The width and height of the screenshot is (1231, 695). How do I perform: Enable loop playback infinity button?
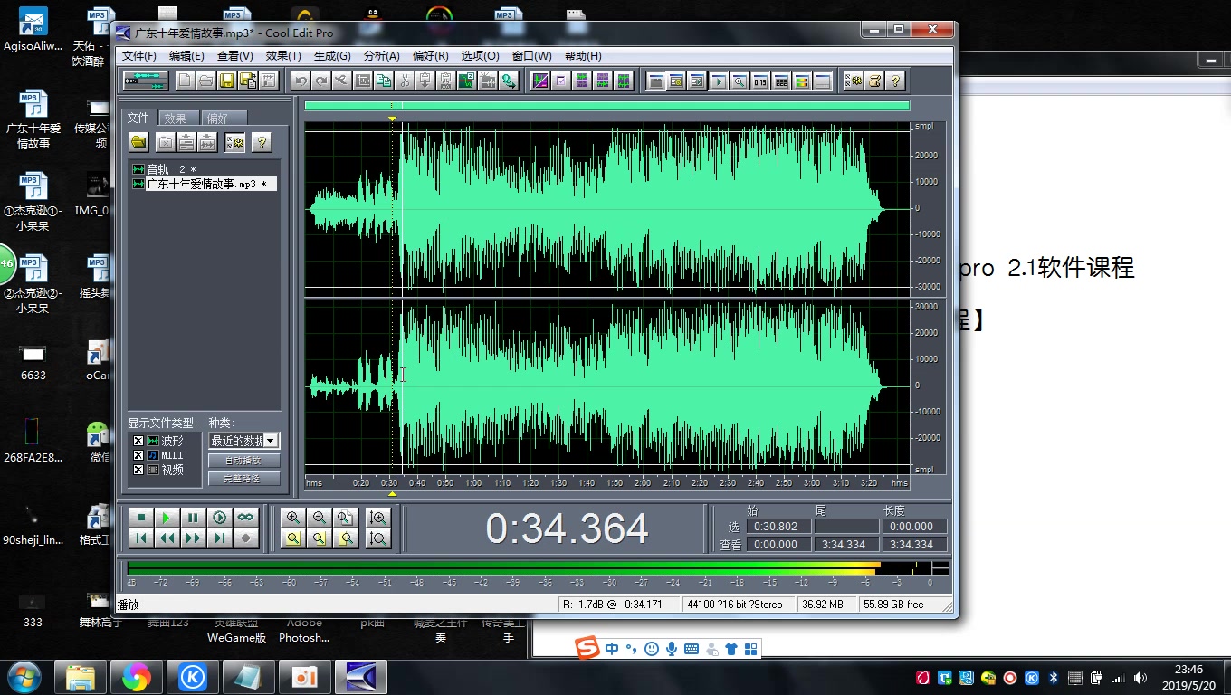tap(245, 518)
